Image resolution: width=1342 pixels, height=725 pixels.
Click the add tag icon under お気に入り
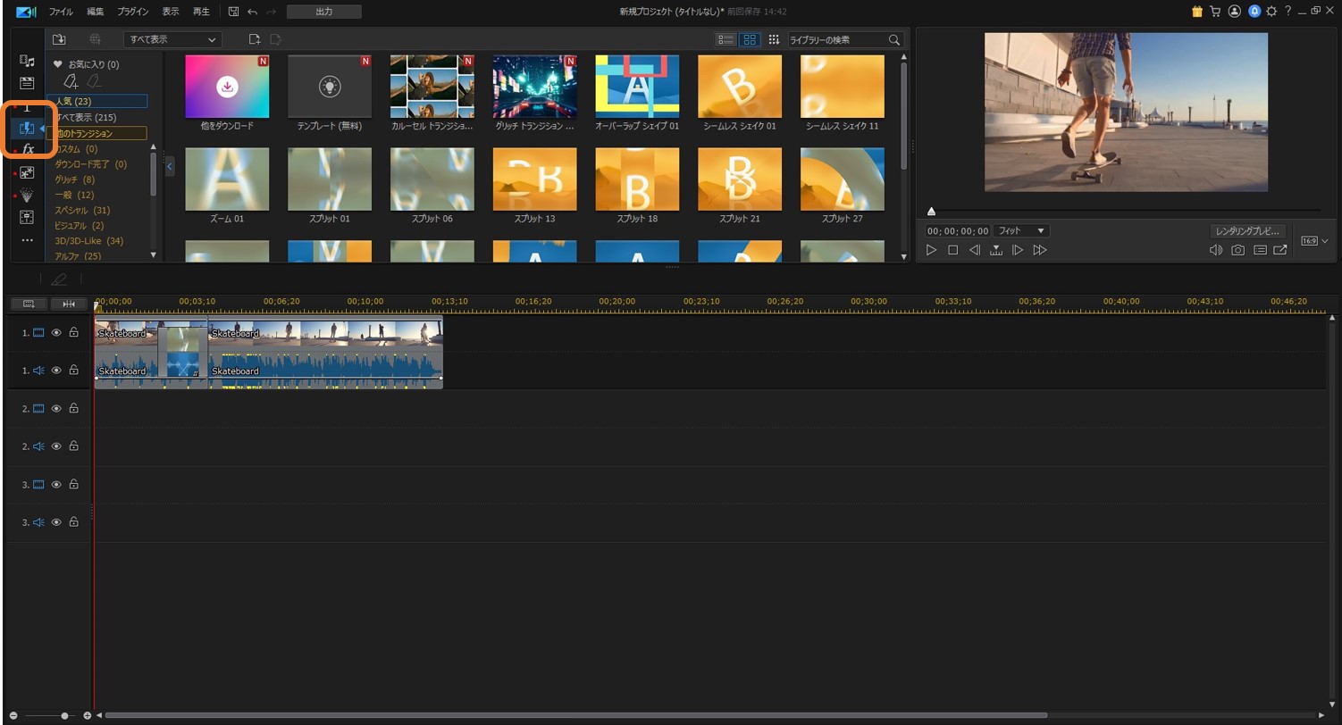(x=71, y=82)
